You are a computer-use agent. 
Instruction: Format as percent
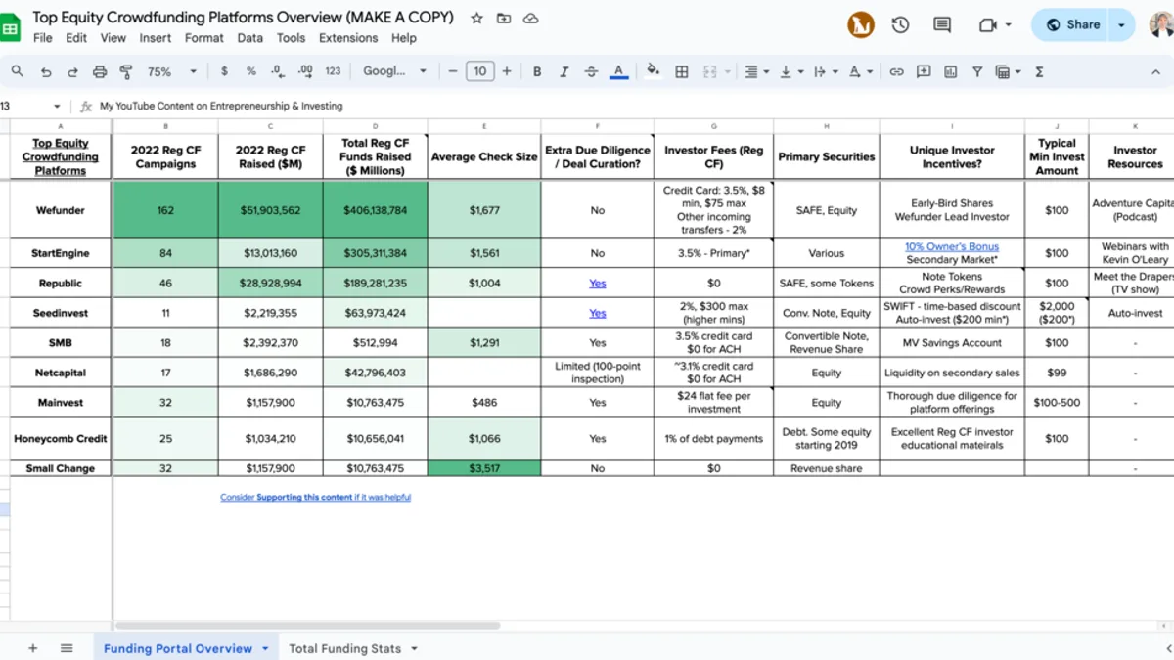(251, 71)
